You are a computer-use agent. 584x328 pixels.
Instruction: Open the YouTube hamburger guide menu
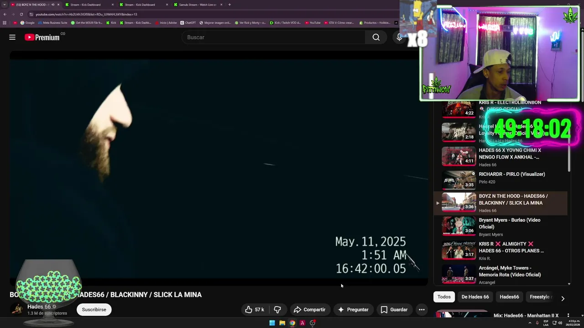coord(12,37)
